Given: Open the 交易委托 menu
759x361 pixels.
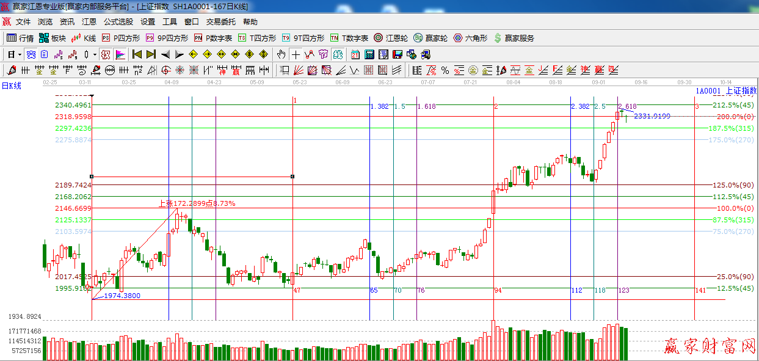Looking at the screenshot, I should [220, 21].
